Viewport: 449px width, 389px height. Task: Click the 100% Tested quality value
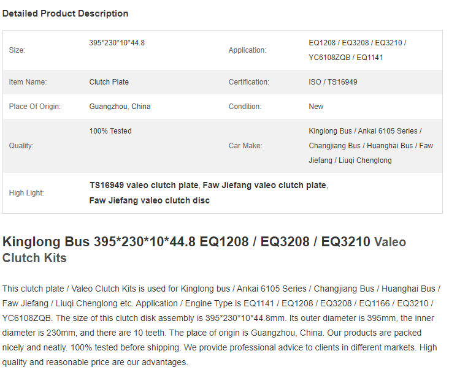click(110, 131)
